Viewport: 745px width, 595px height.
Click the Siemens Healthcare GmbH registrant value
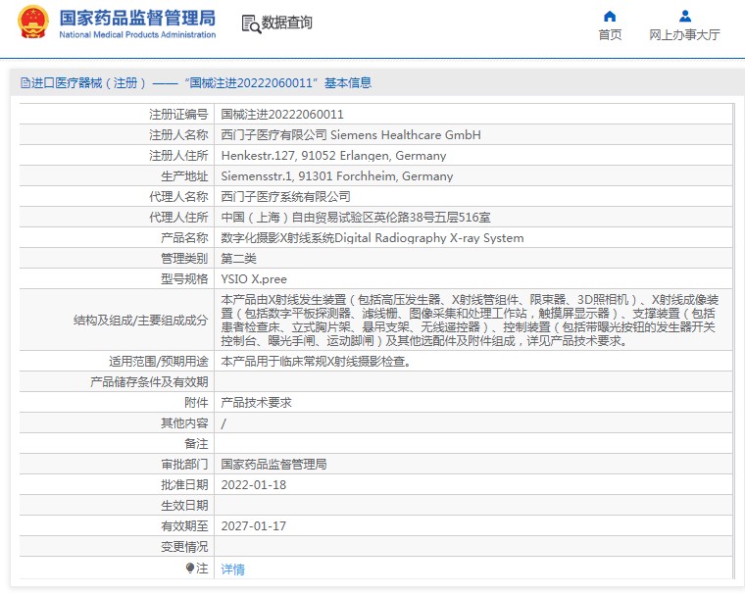(x=351, y=135)
